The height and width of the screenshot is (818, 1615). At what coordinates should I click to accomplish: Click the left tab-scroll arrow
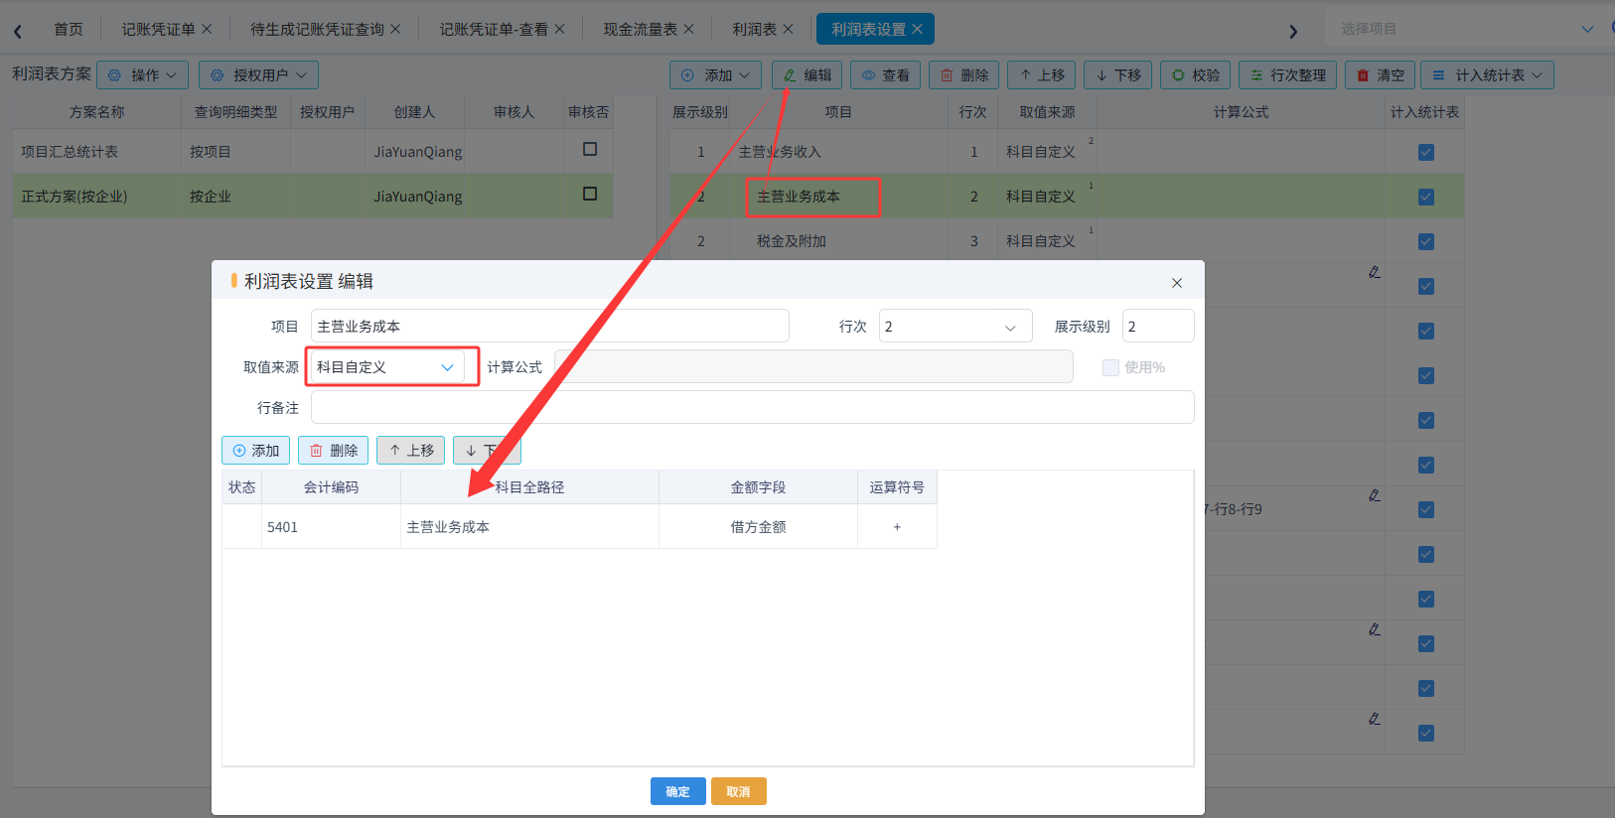tap(18, 31)
